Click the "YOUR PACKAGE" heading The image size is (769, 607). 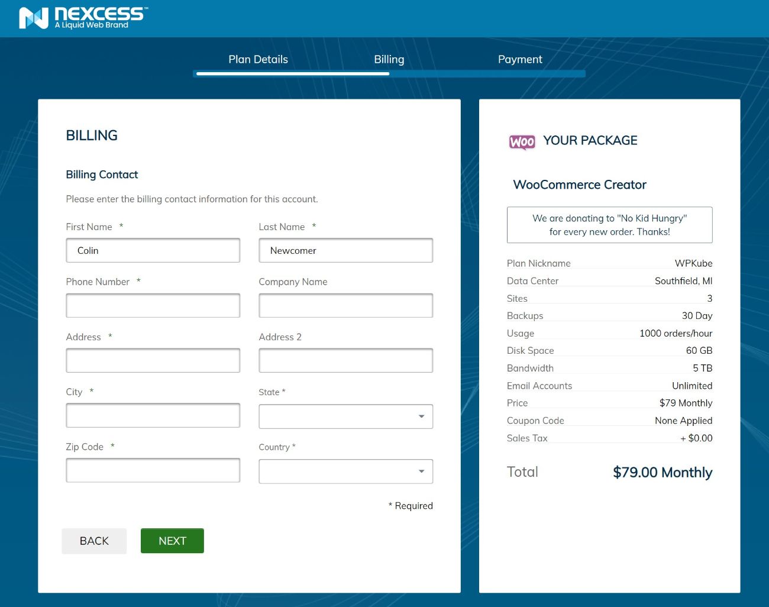(x=590, y=140)
